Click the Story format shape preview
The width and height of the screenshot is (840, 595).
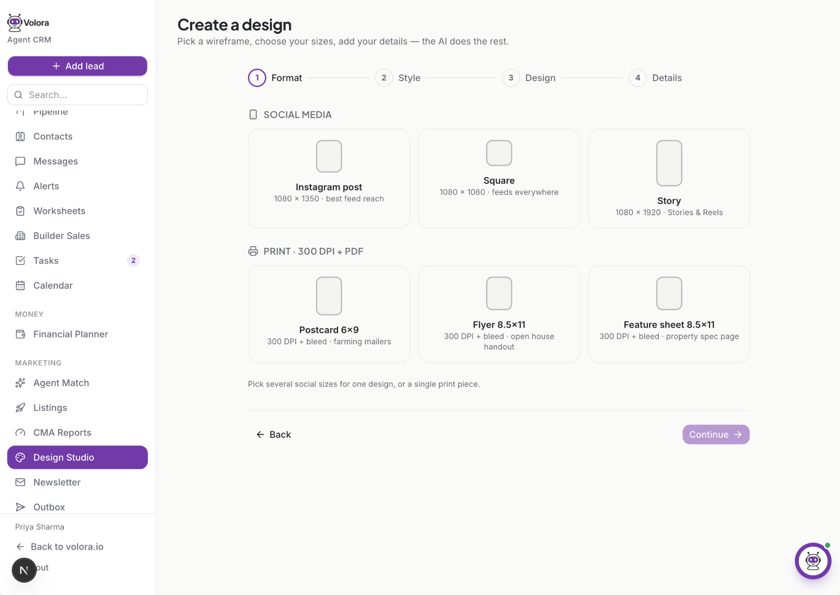click(669, 163)
